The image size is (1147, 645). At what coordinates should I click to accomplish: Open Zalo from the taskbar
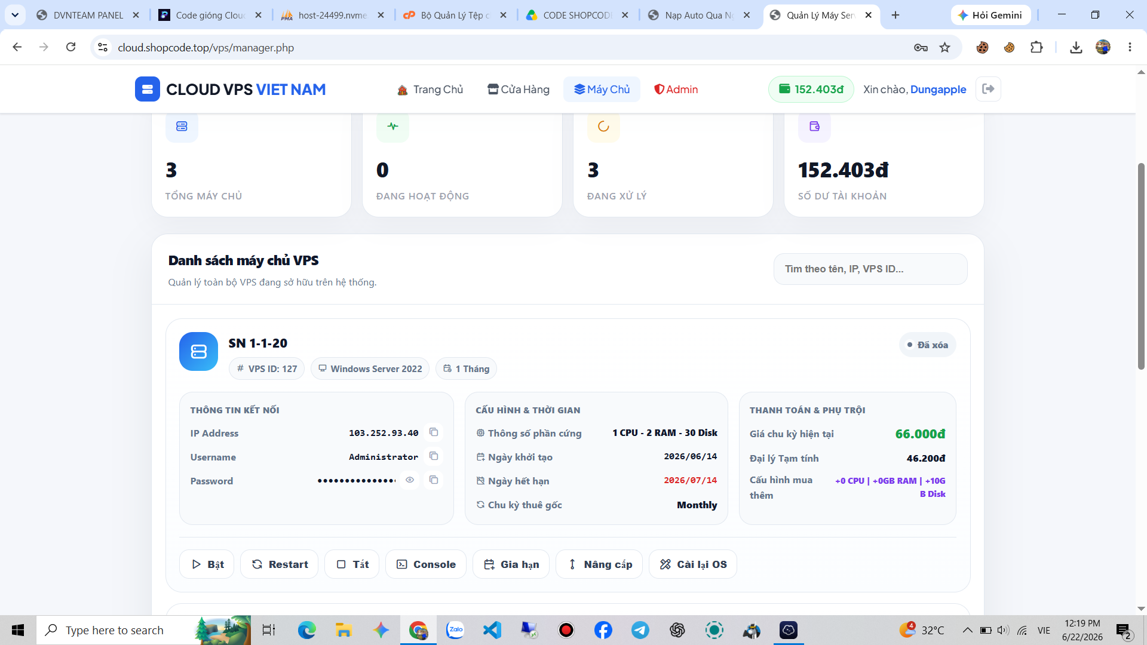click(455, 630)
